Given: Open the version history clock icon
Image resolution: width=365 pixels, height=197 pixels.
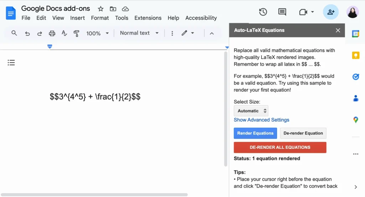Looking at the screenshot, I should 263,12.
